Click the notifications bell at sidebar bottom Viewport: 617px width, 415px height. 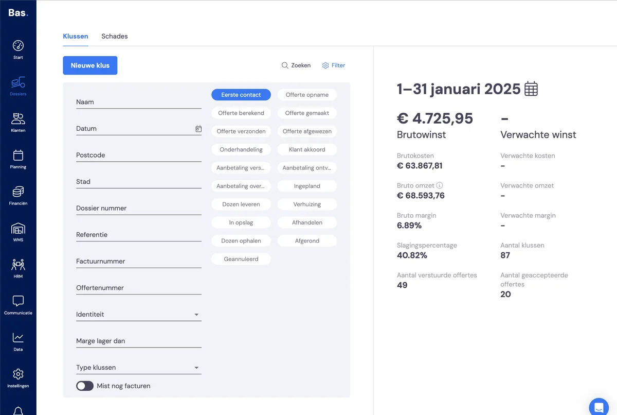pos(18,410)
